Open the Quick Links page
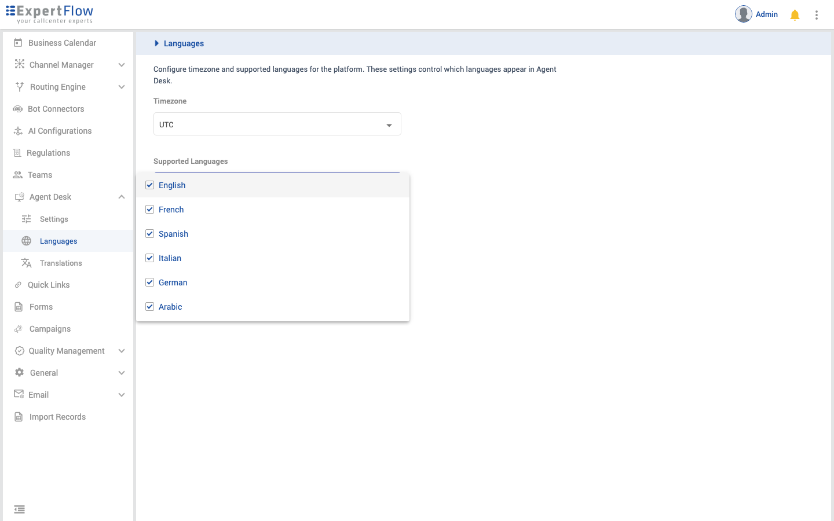The height and width of the screenshot is (521, 834). click(x=68, y=285)
